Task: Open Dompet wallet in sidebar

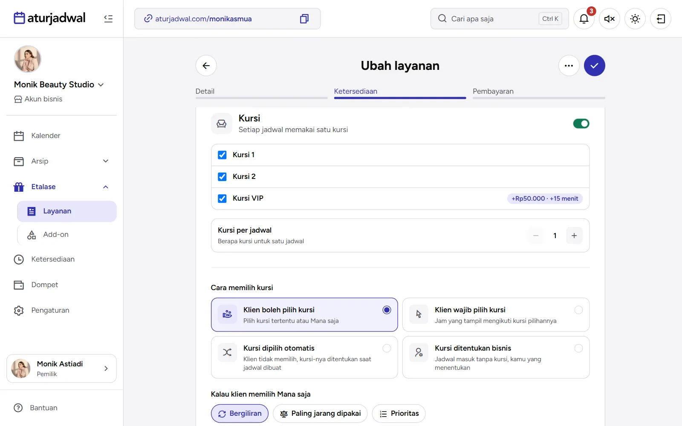Action: tap(61, 285)
